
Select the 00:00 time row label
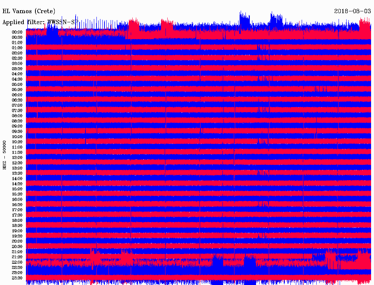(17, 32)
